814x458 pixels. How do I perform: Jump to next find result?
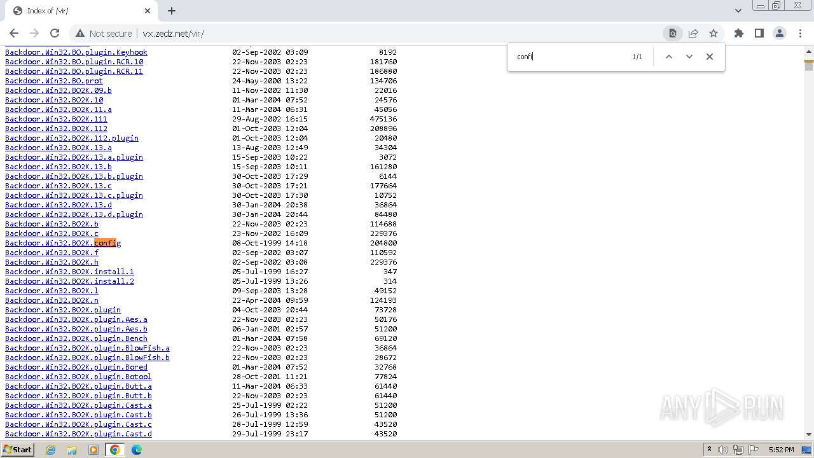pyautogui.click(x=689, y=57)
